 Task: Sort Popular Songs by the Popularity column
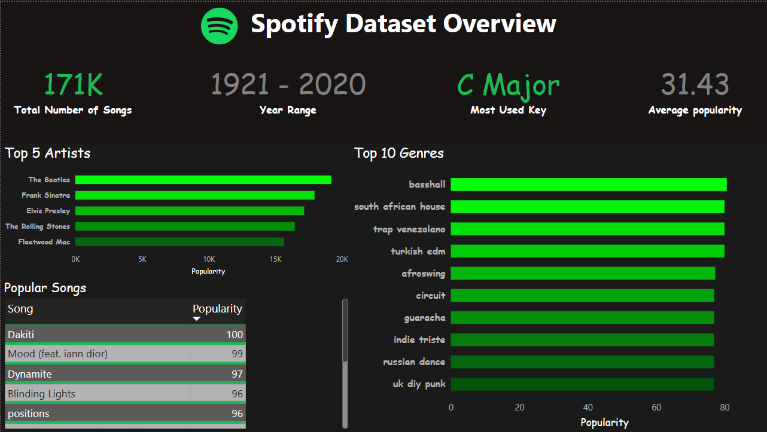pos(217,308)
